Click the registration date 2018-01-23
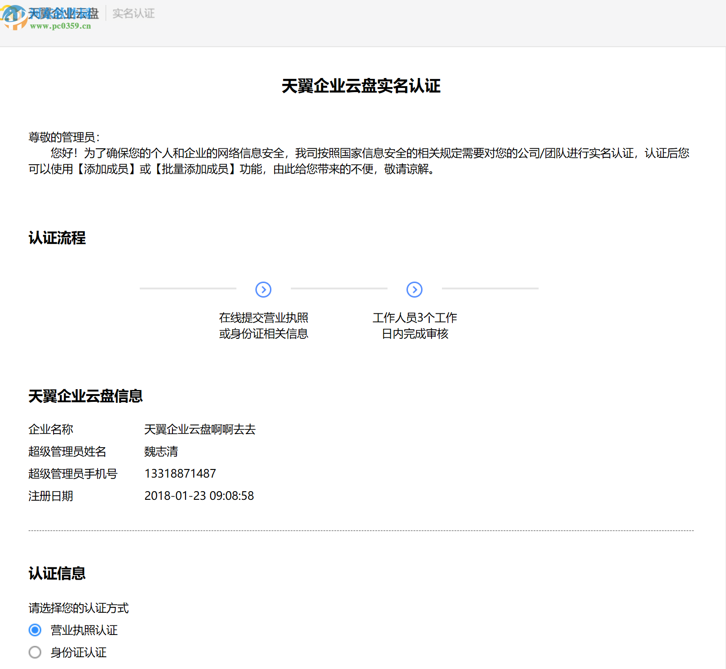The height and width of the screenshot is (669, 726). click(199, 496)
